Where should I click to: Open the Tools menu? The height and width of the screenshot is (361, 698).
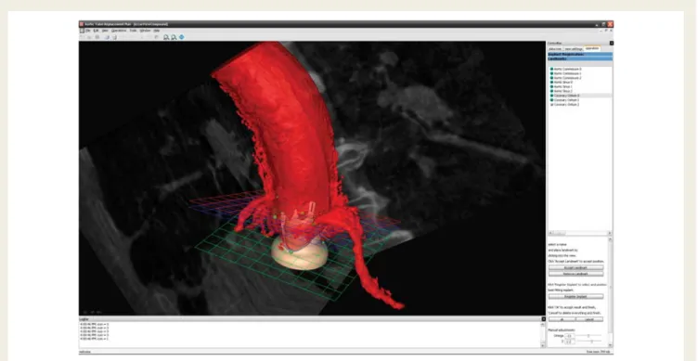[x=133, y=31]
